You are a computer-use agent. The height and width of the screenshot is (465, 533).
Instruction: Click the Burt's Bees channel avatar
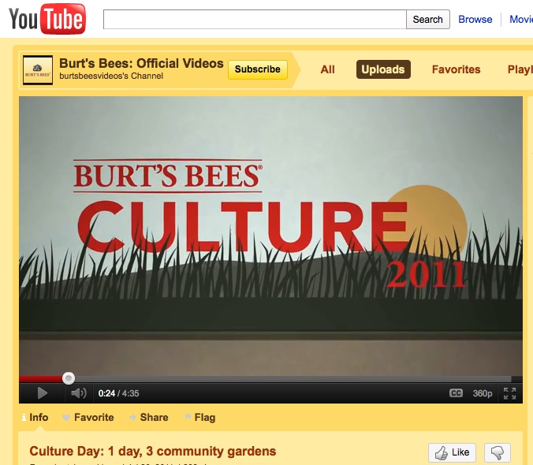click(x=38, y=69)
